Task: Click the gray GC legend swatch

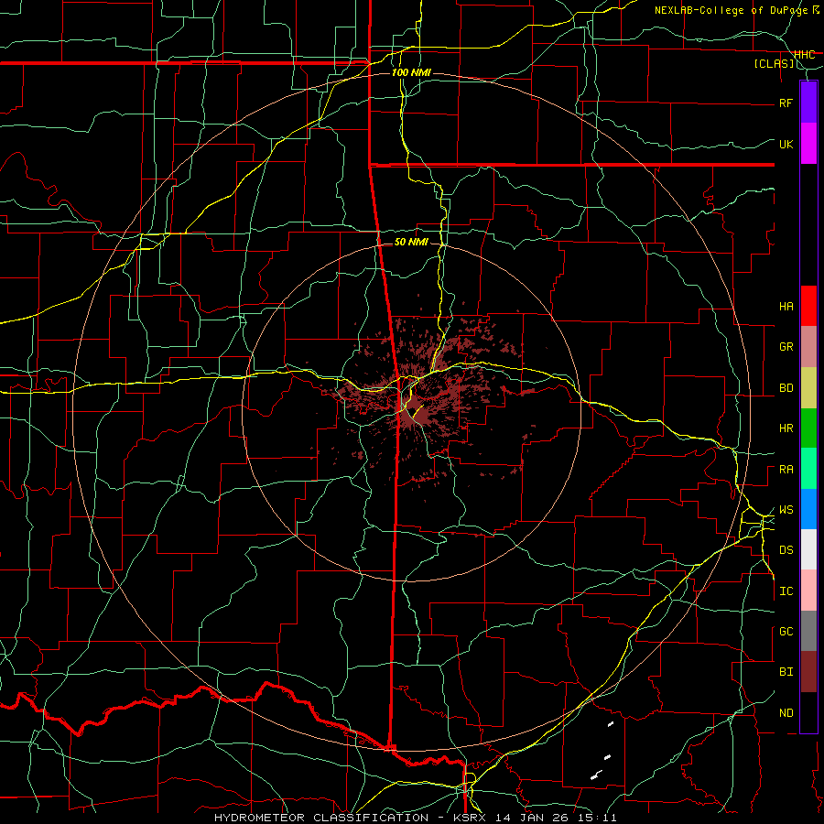Action: [808, 631]
